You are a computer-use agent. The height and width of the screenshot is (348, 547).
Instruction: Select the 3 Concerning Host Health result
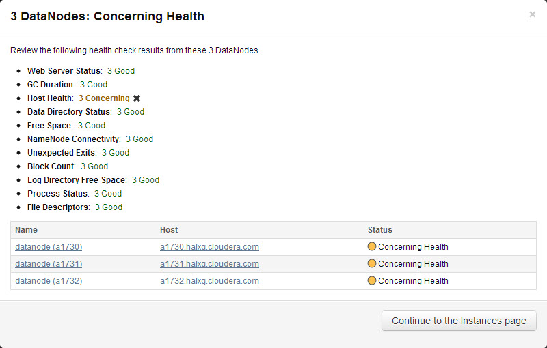104,98
